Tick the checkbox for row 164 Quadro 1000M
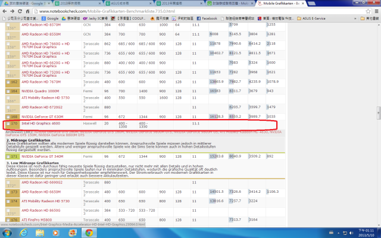Image resolution: width=381 pixels, height=238 pixels. (8, 91)
